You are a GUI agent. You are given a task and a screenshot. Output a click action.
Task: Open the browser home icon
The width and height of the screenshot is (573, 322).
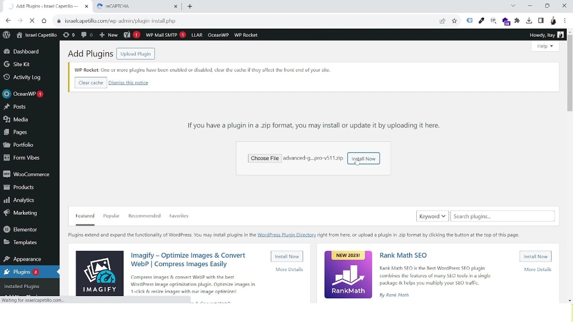(44, 21)
